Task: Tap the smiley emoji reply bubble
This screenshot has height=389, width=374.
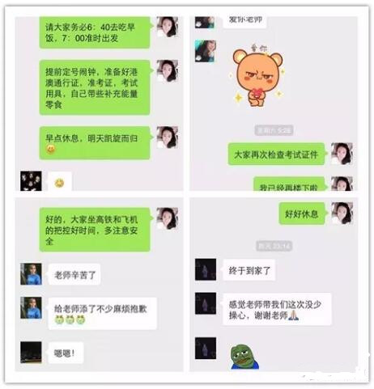Action: click(60, 182)
